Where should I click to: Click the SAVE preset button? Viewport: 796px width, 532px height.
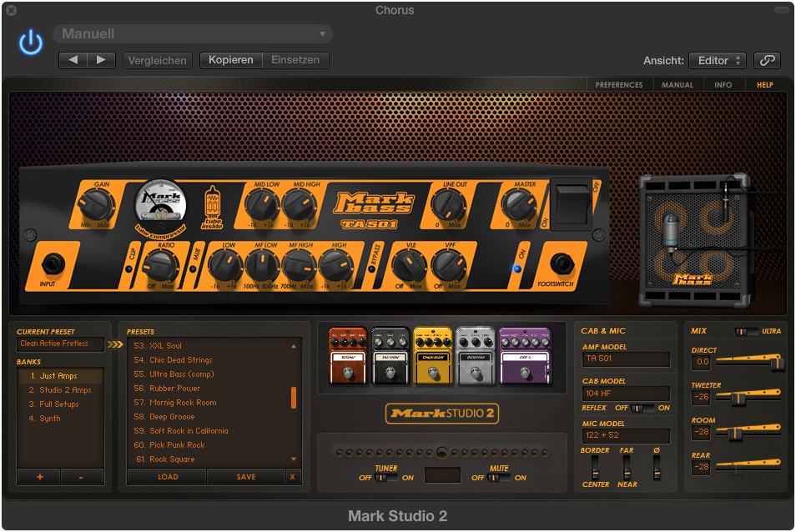[x=246, y=477]
